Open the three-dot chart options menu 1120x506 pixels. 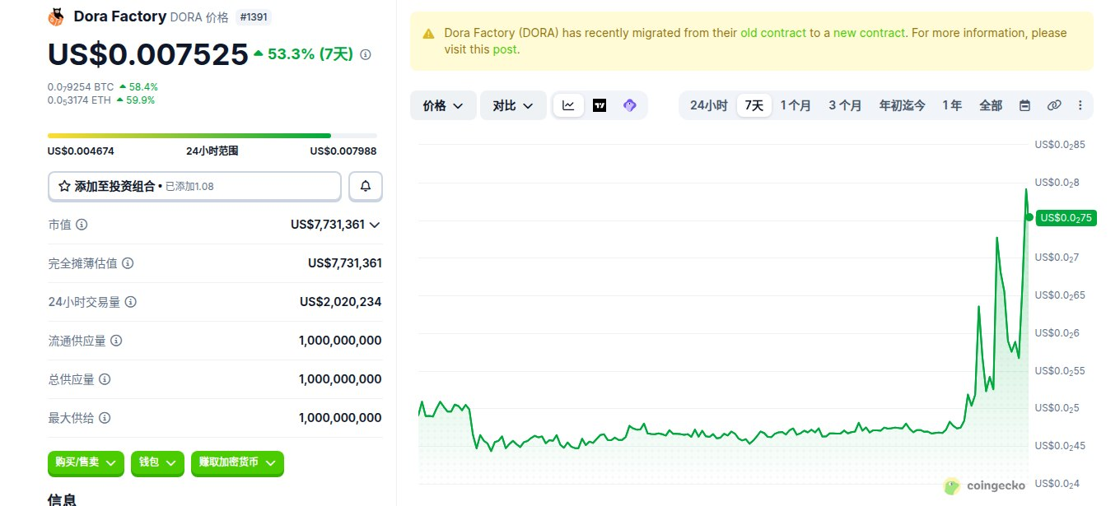tap(1080, 105)
